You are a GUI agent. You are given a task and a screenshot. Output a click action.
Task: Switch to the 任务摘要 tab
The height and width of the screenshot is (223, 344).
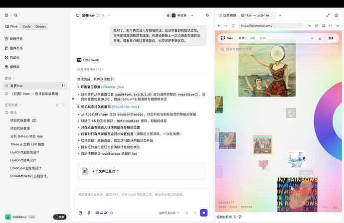coord(227,15)
